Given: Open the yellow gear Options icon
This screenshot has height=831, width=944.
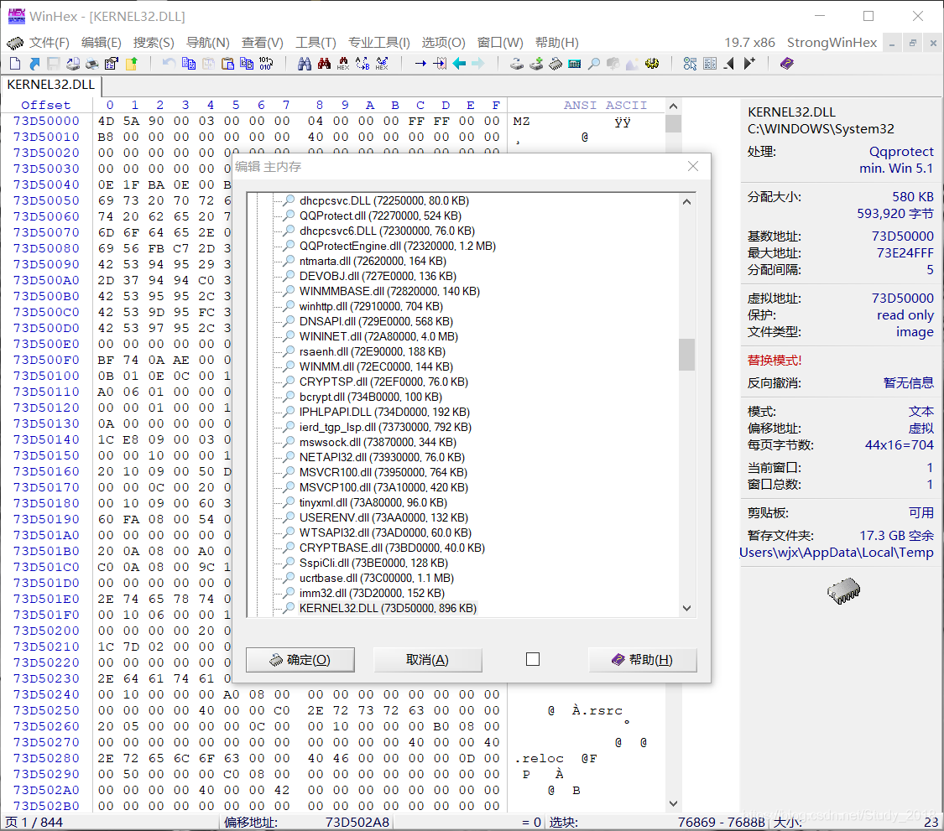Looking at the screenshot, I should (651, 63).
